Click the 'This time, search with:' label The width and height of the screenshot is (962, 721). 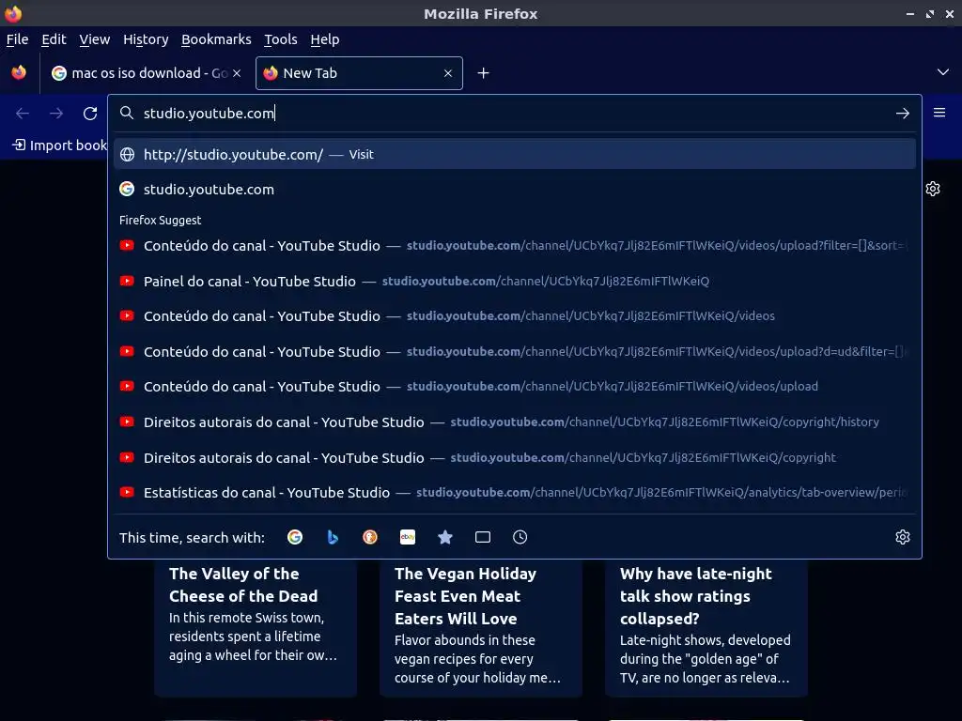tap(192, 538)
